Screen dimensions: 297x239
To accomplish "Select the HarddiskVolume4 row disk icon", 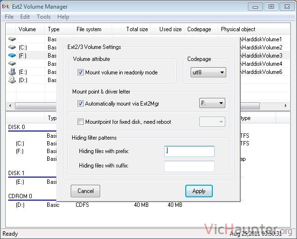I will (12, 64).
